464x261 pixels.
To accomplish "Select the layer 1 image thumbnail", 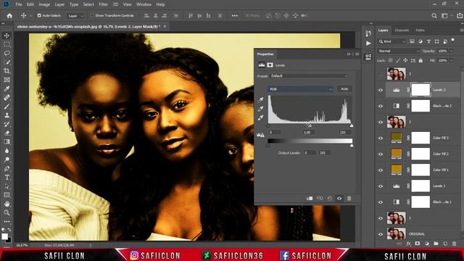I will (397, 218).
